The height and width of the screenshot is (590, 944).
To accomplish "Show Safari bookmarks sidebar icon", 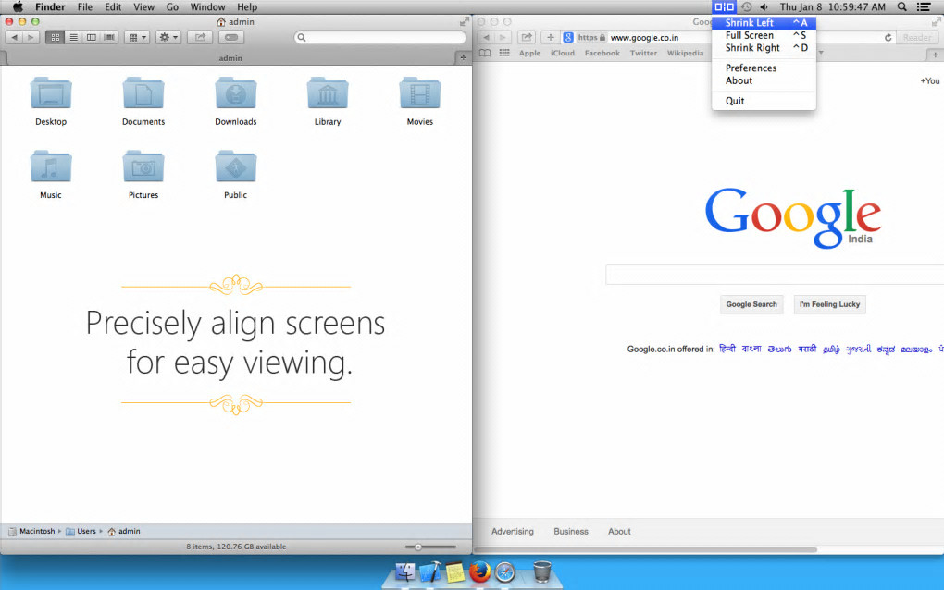I will pos(485,53).
